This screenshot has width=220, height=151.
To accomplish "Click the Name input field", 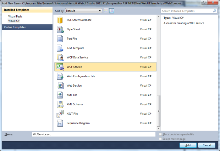I will (93, 134).
